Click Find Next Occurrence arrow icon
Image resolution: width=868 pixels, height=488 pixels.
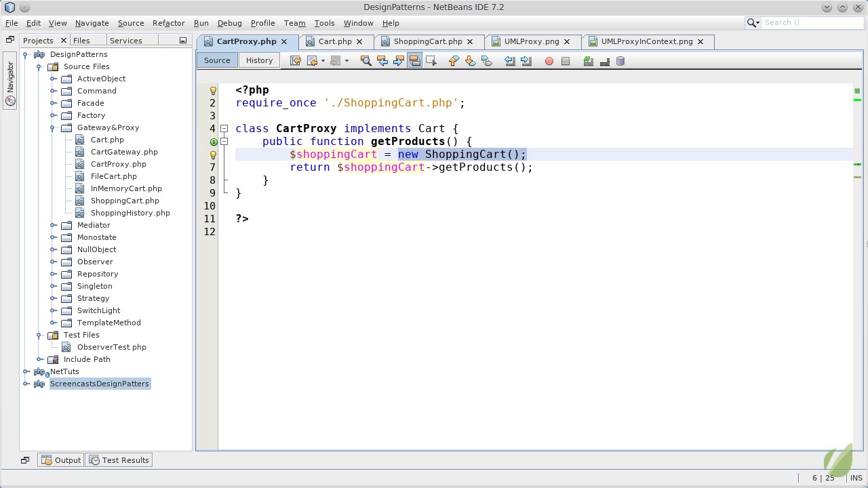(x=399, y=61)
